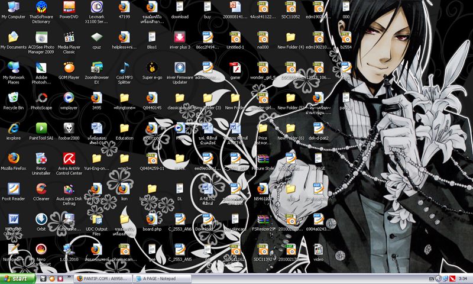Open ZoomBrowser EX icon

tap(96, 67)
